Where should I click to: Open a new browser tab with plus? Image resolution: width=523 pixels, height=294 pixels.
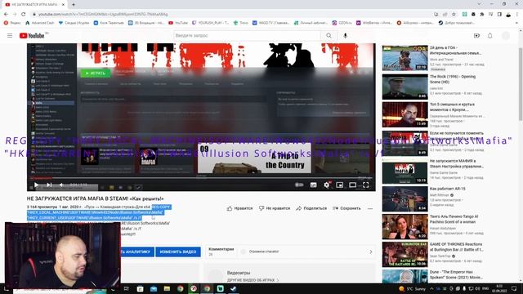pyautogui.click(x=73, y=4)
